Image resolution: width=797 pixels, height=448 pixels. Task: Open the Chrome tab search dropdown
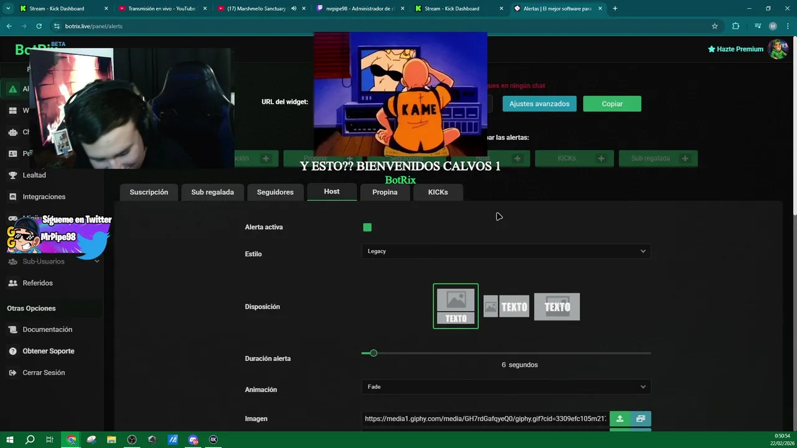[x=8, y=9]
